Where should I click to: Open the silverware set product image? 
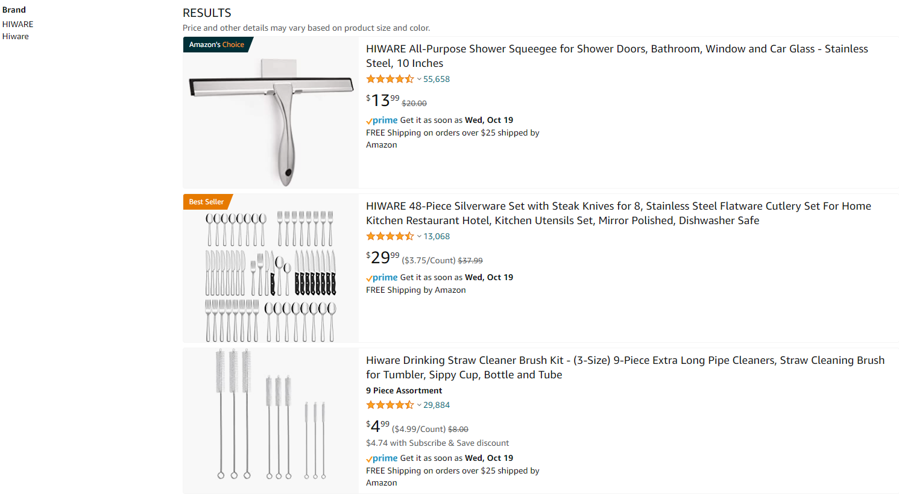point(271,268)
